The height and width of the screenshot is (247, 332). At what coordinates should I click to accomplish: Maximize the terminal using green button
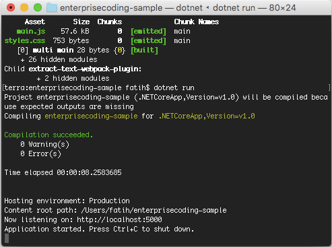point(38,7)
